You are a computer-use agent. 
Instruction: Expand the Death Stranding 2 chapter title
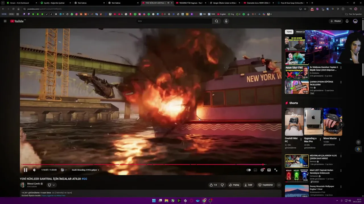tap(85, 170)
